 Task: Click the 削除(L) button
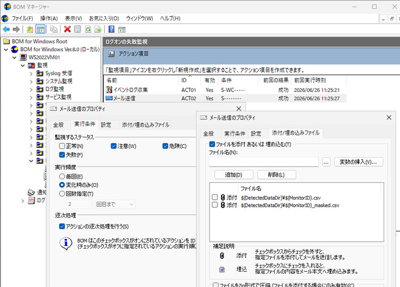pos(276,175)
